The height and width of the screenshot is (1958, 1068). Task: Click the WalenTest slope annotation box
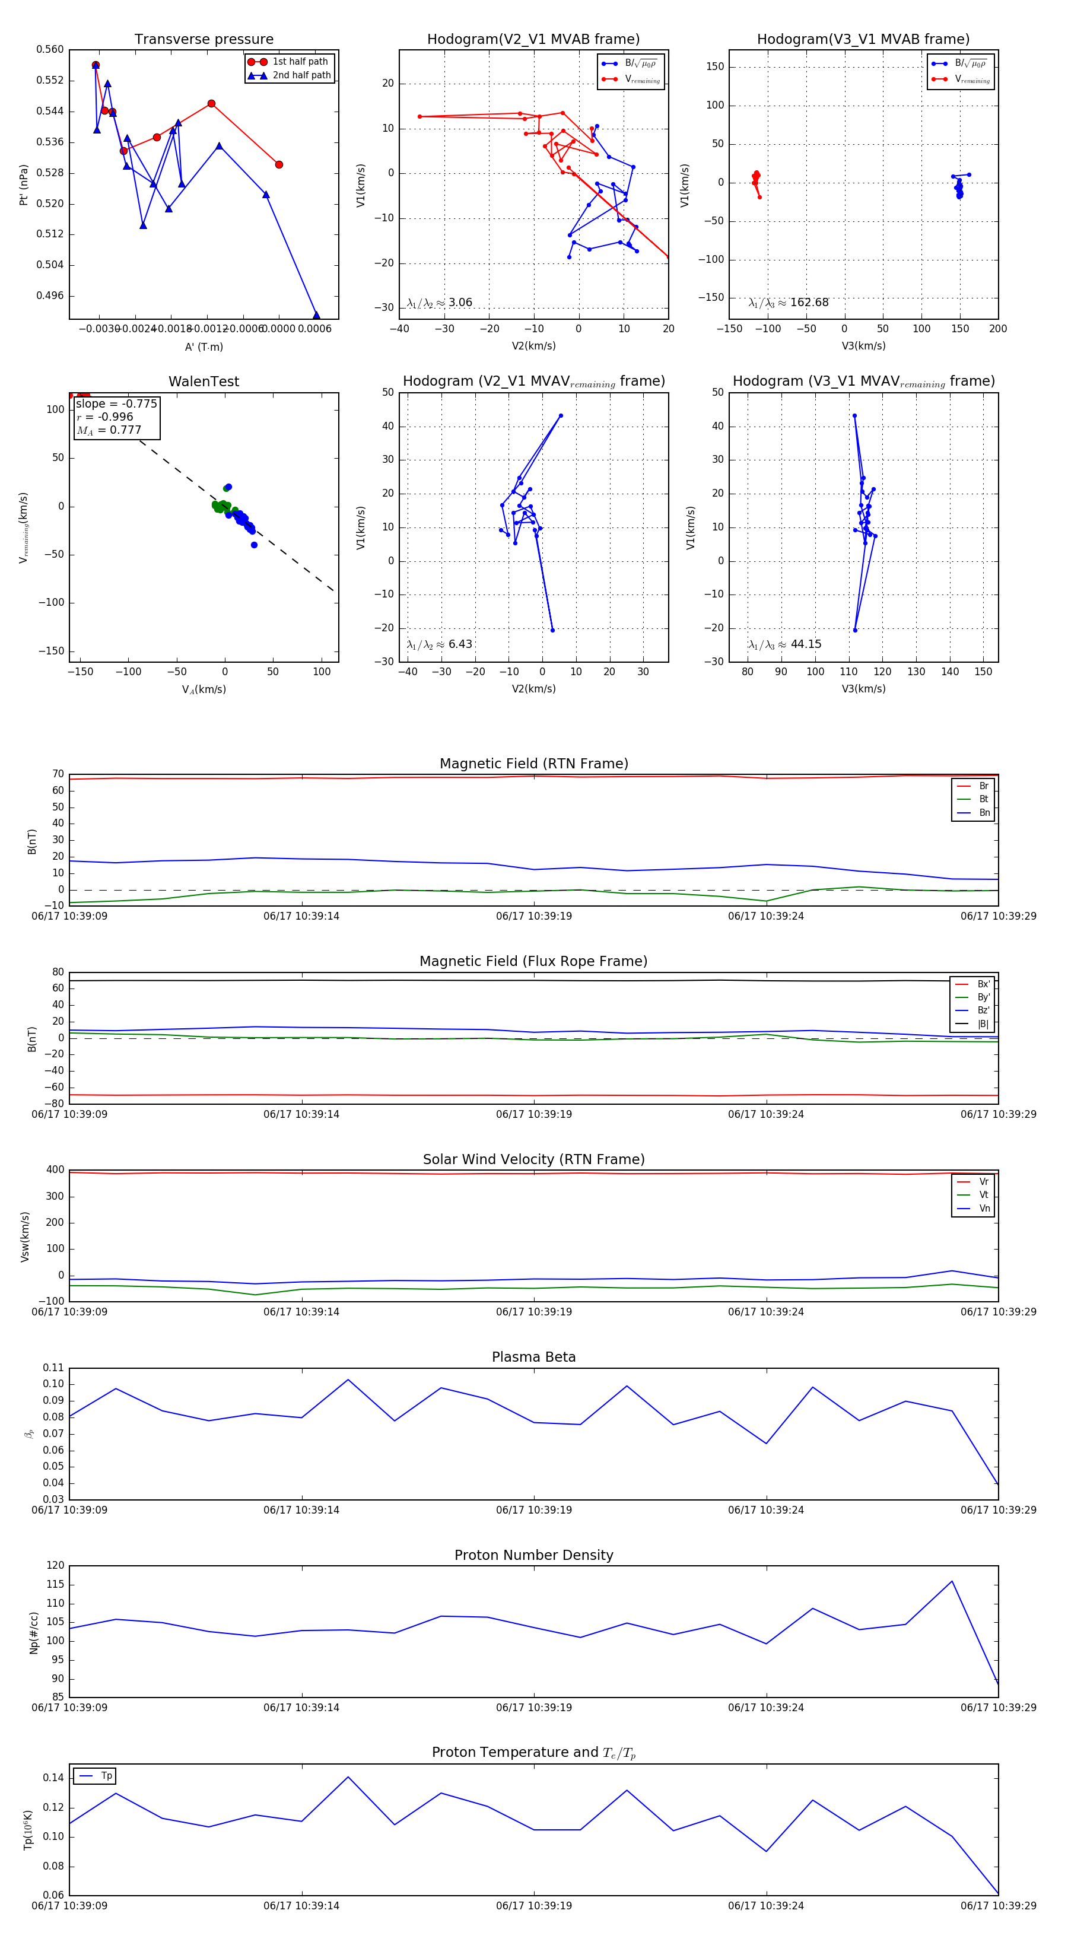117,417
